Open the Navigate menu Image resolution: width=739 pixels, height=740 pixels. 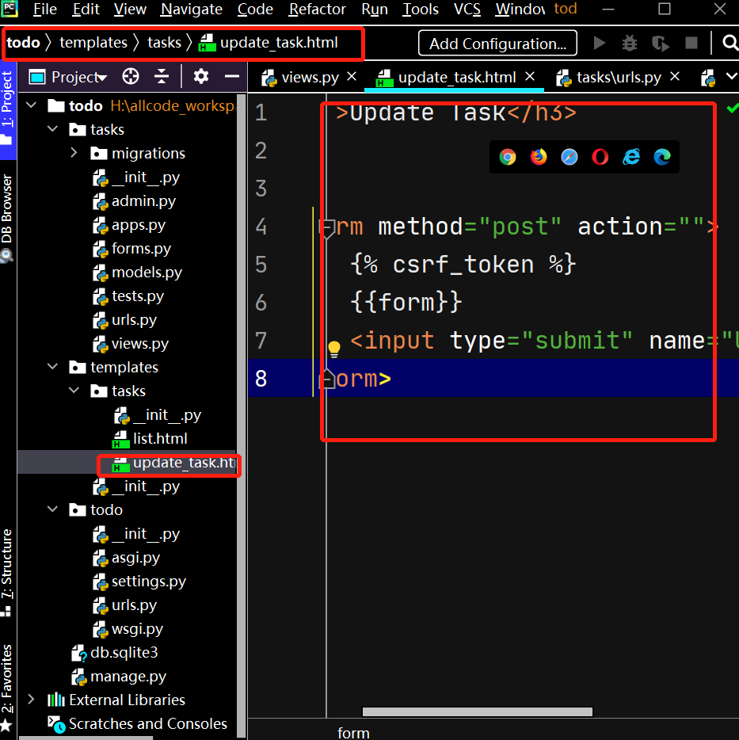click(x=192, y=9)
